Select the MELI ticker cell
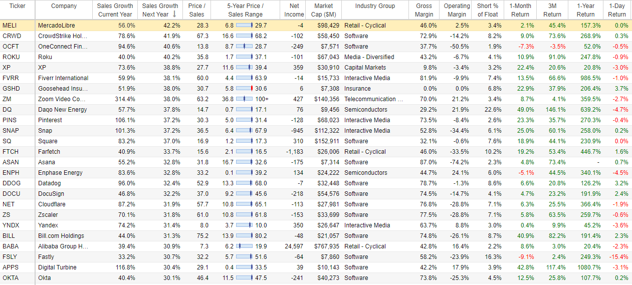This screenshot has height=285, width=632. tap(9, 26)
